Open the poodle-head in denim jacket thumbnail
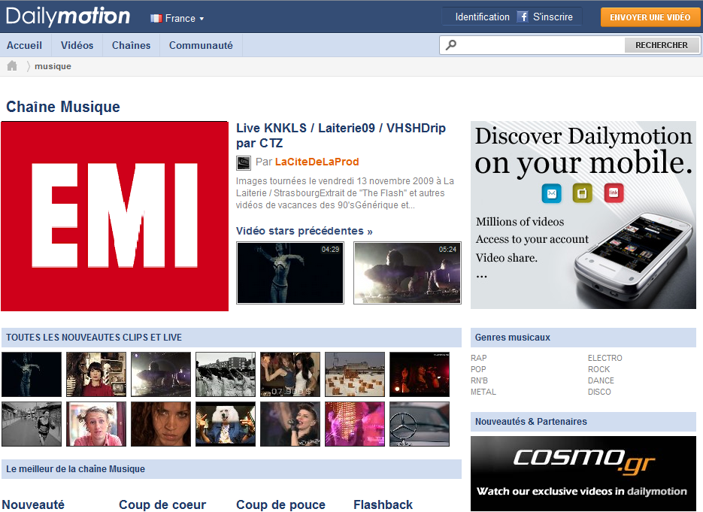Image resolution: width=703 pixels, height=512 pixels. point(226,424)
